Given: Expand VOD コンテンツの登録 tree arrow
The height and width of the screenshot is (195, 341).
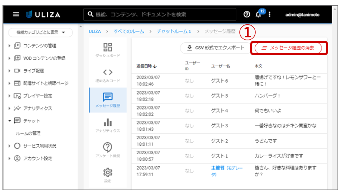Looking at the screenshot, I should coord(9,58).
